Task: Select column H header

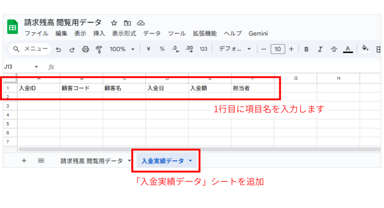Action: tap(338, 78)
